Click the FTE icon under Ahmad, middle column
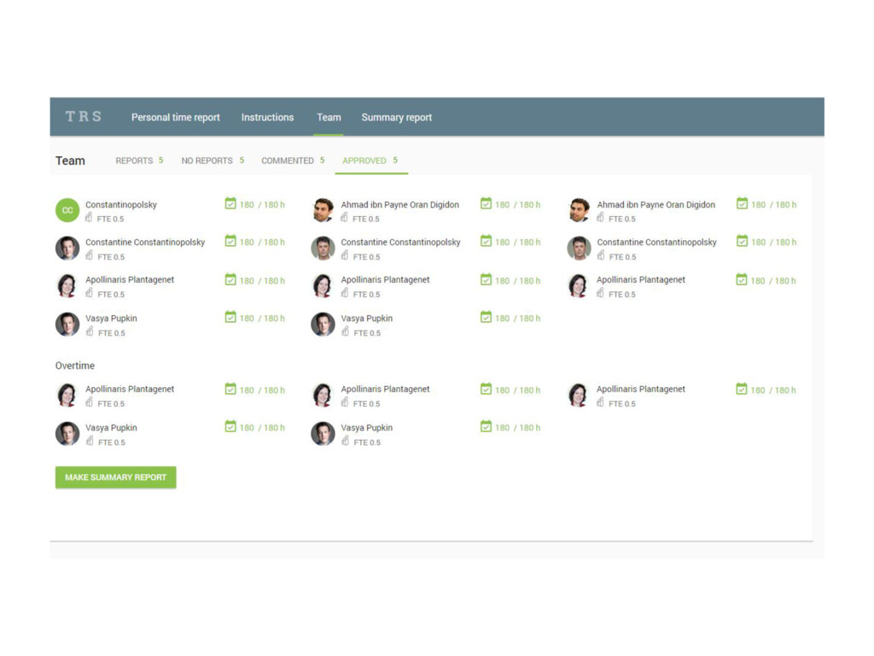The height and width of the screenshot is (656, 874). 345,218
